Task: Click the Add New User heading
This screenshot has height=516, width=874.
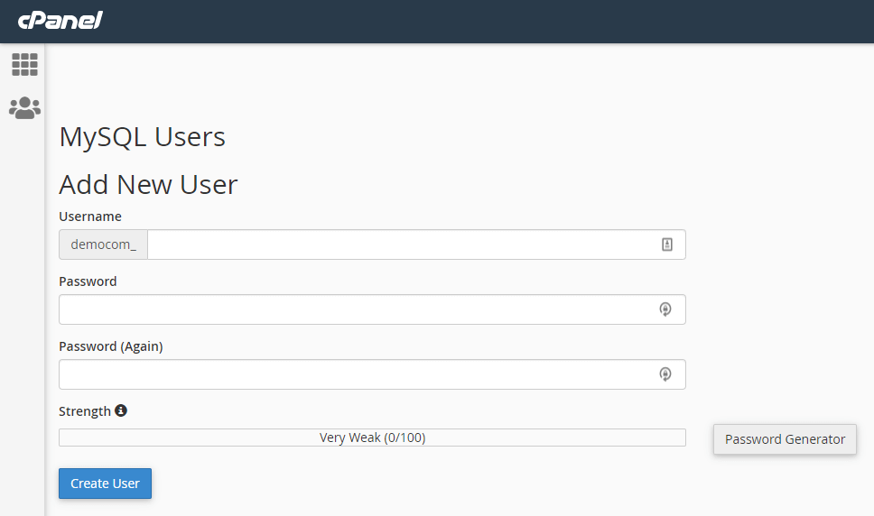Action: pyautogui.click(x=148, y=184)
